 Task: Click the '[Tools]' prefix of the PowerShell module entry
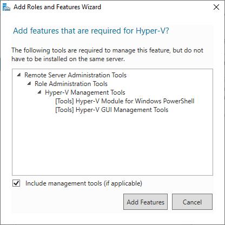coord(64,101)
